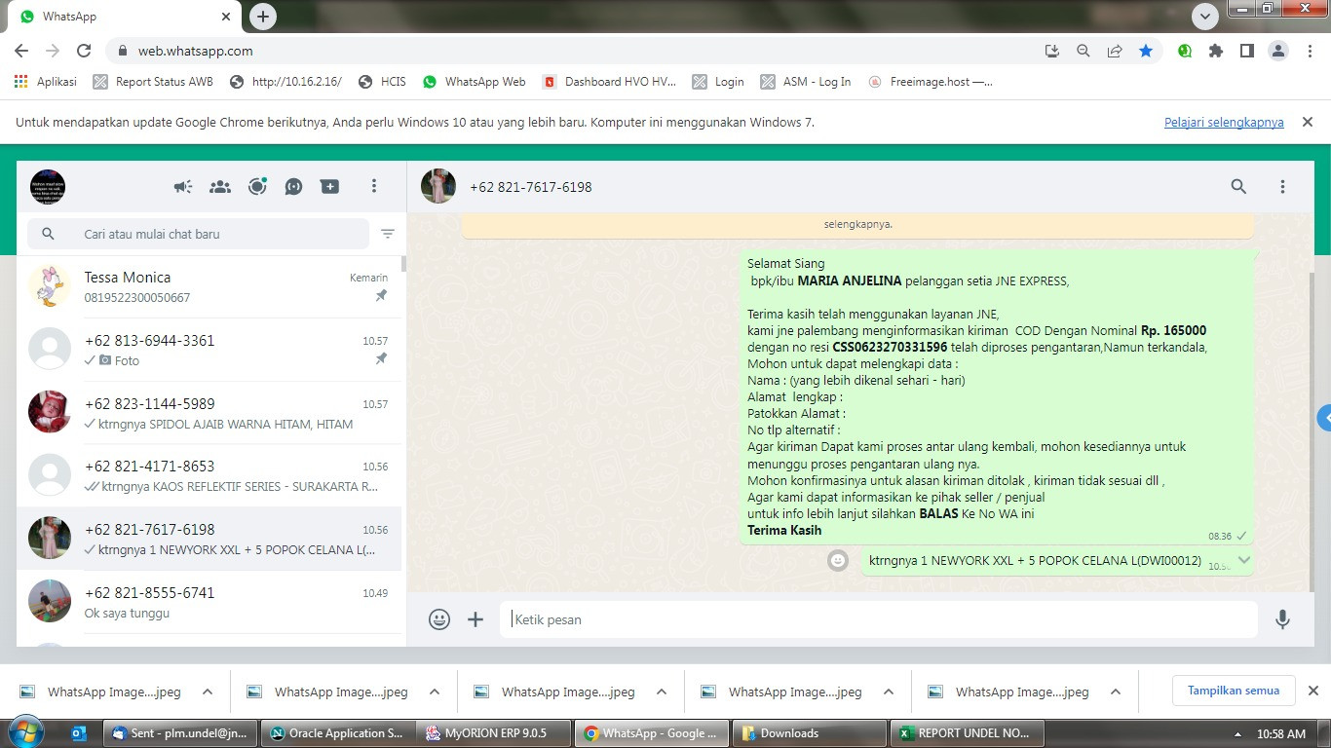Viewport: 1331px width, 748px height.
Task: Open the attachment plus icon
Action: tap(475, 619)
